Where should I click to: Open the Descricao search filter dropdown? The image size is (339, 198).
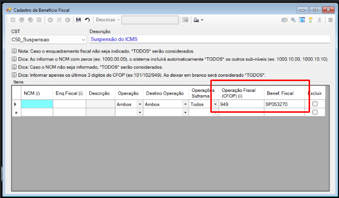(x=119, y=20)
